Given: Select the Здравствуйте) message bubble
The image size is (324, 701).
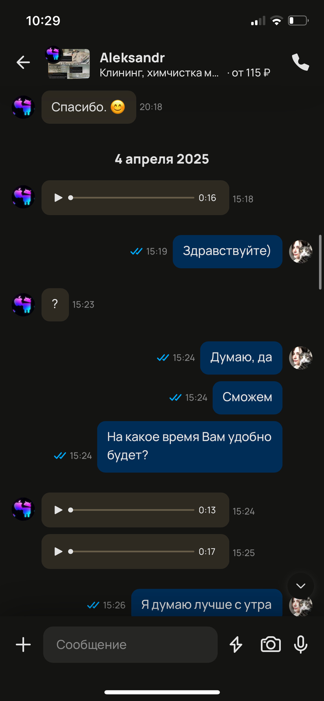Looking at the screenshot, I should pos(227,251).
